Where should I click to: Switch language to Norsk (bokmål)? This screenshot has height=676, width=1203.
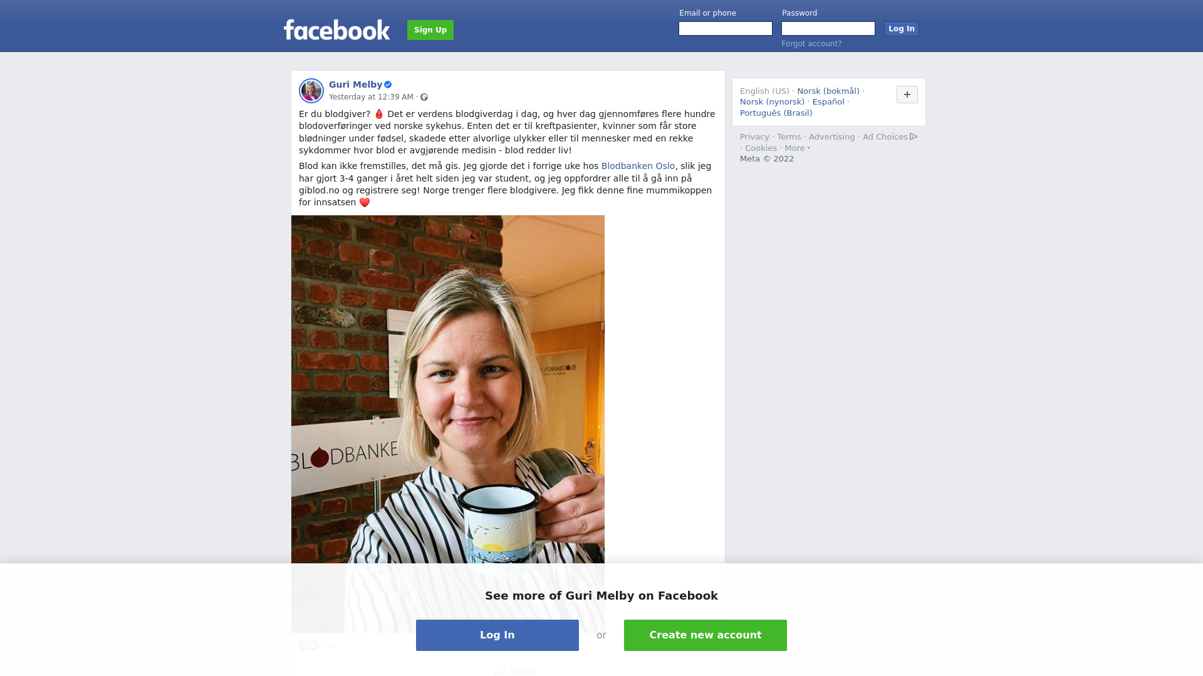pyautogui.click(x=828, y=91)
